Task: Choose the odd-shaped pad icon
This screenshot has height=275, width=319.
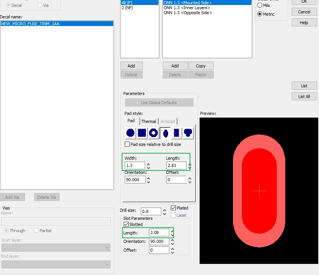Action: 188,133
